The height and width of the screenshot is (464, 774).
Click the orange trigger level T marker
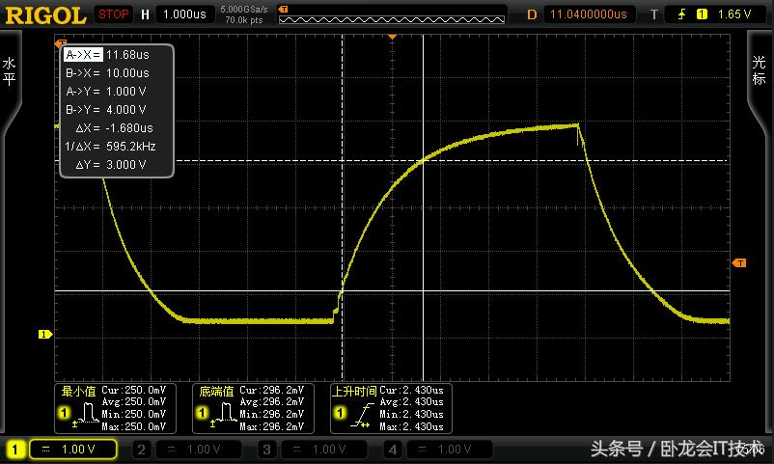point(739,263)
